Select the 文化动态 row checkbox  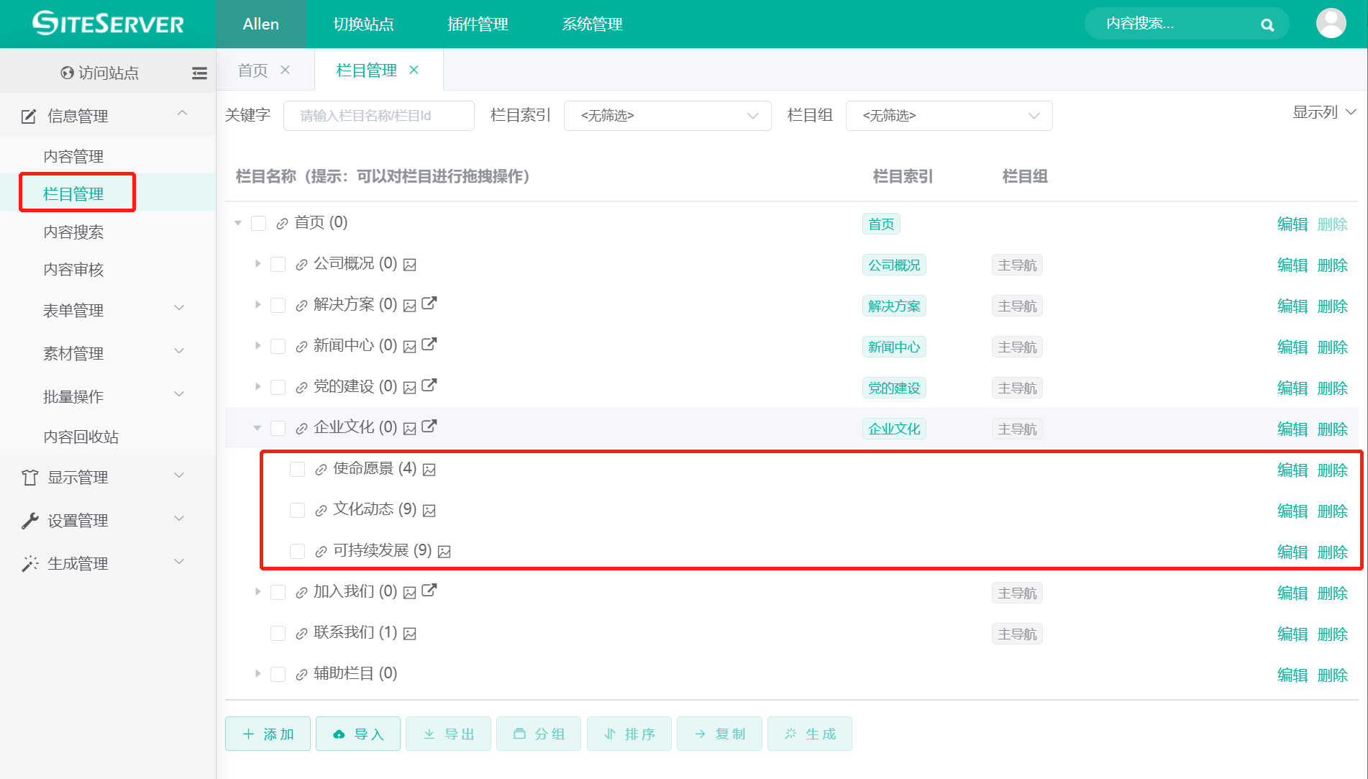coord(297,510)
